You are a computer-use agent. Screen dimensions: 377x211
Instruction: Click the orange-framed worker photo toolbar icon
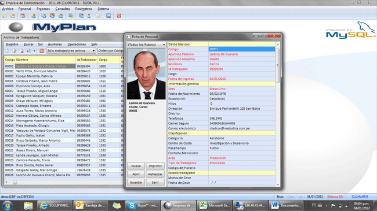pyautogui.click(x=52, y=16)
